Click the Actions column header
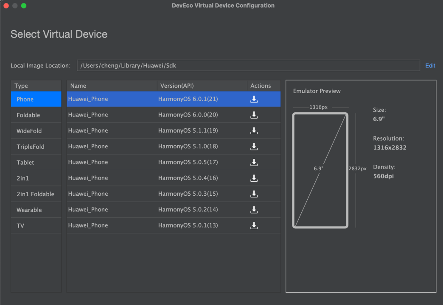 [x=264, y=86]
